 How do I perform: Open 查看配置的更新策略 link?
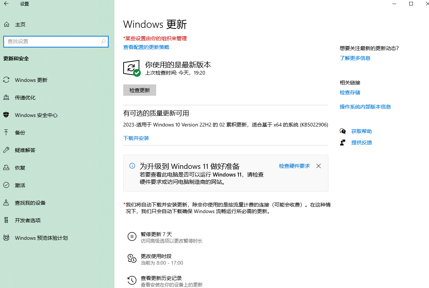(x=146, y=47)
